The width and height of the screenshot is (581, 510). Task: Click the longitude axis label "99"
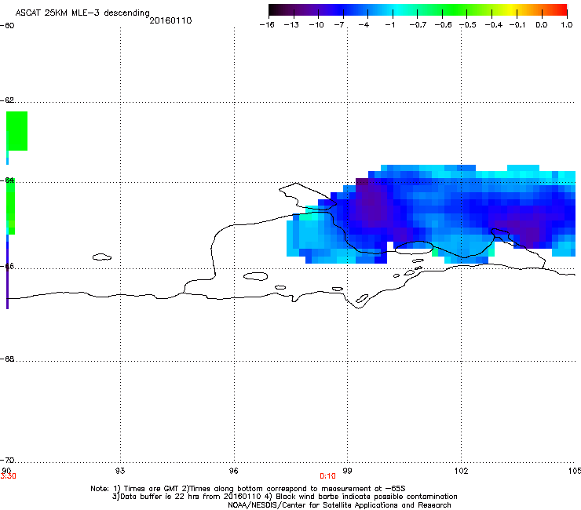tap(347, 471)
